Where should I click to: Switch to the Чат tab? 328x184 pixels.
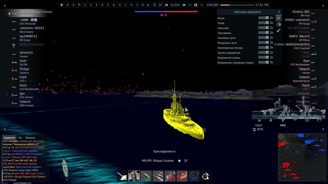coord(20,137)
